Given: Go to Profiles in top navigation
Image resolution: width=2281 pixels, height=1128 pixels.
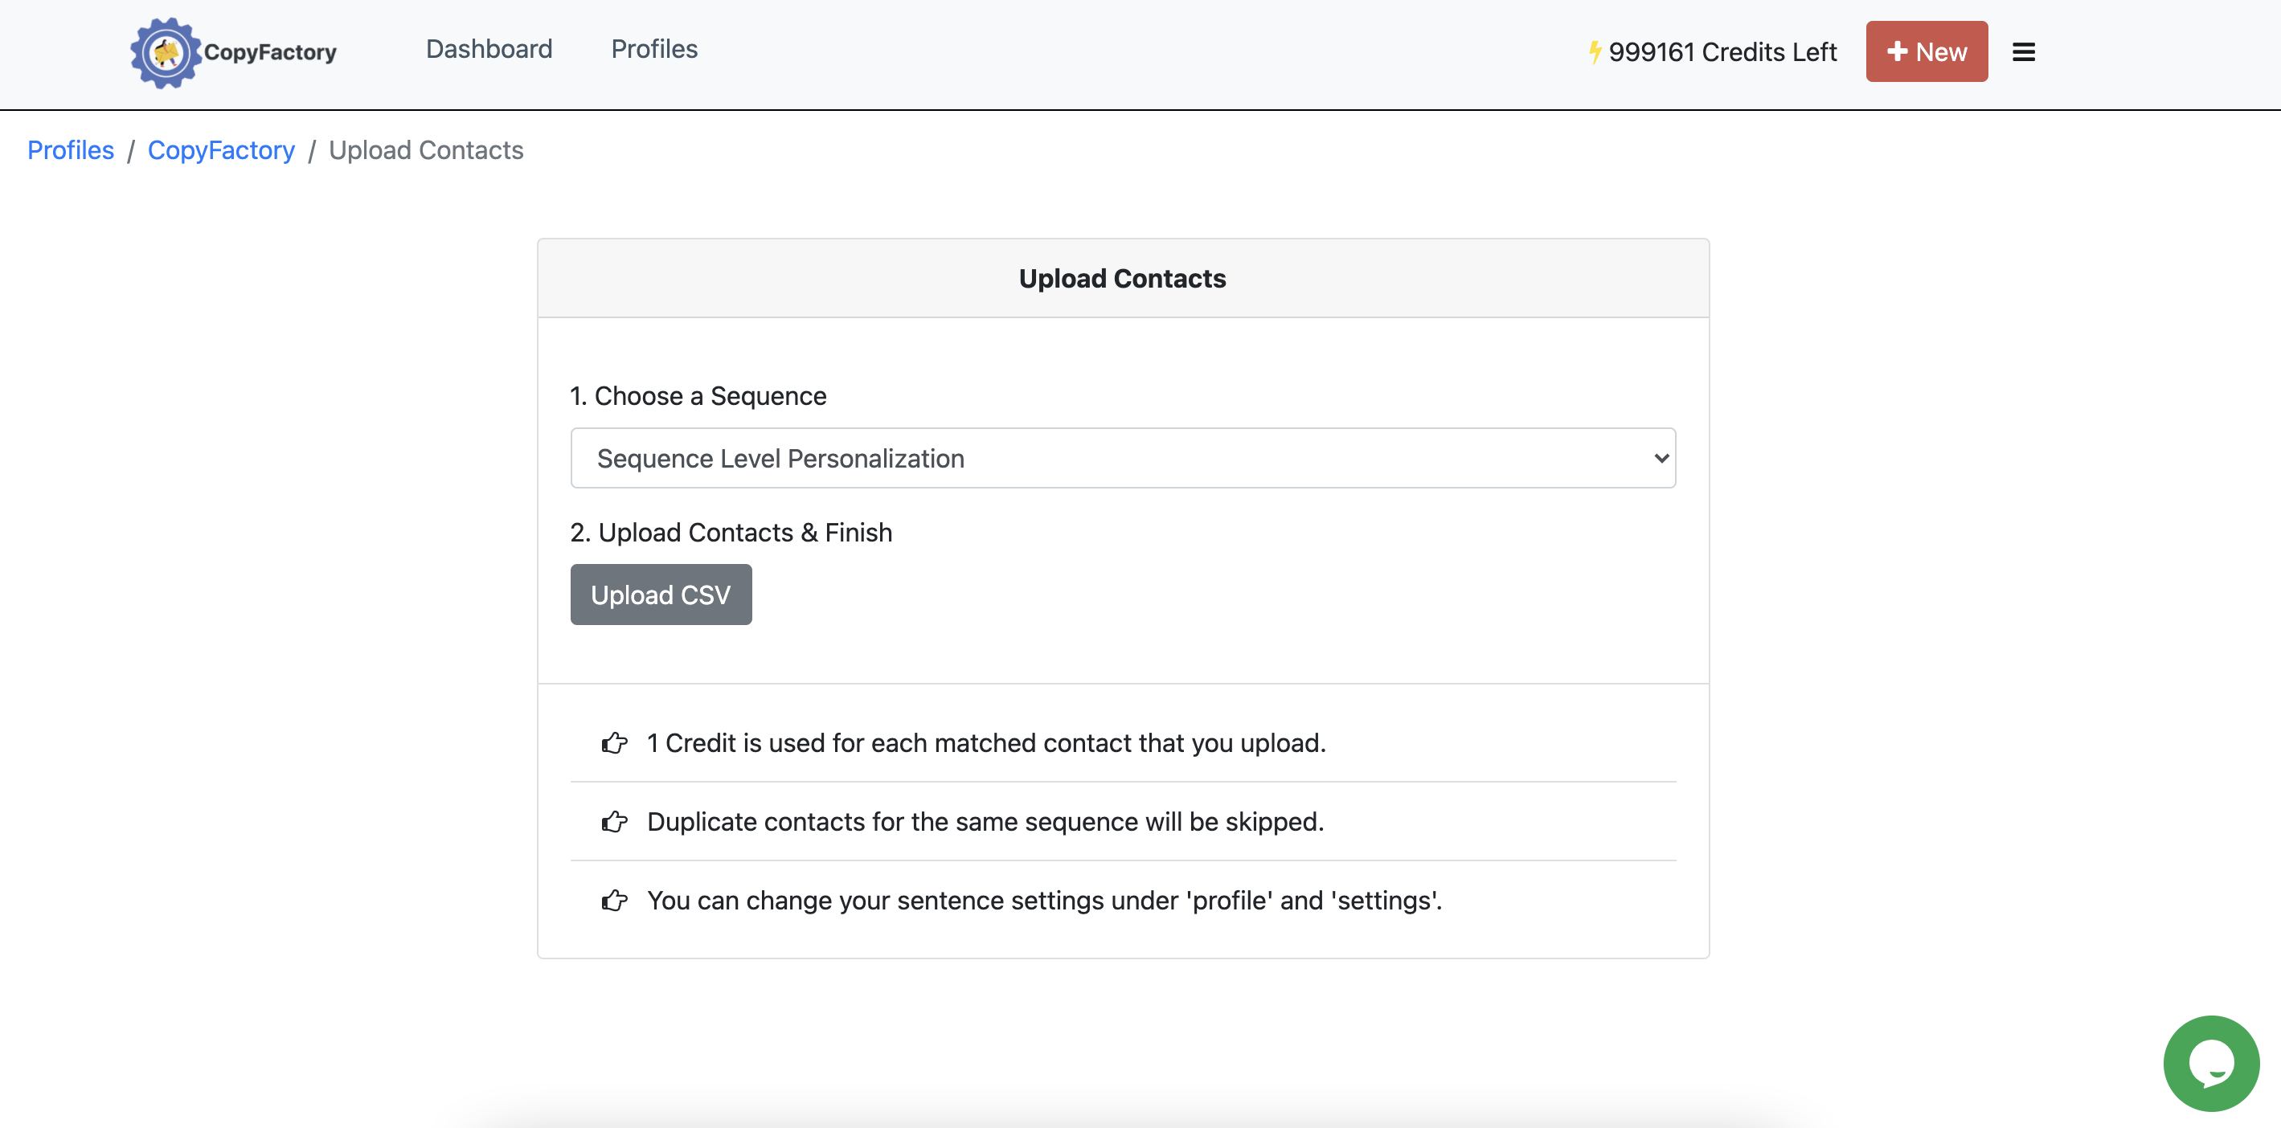Looking at the screenshot, I should [x=654, y=50].
